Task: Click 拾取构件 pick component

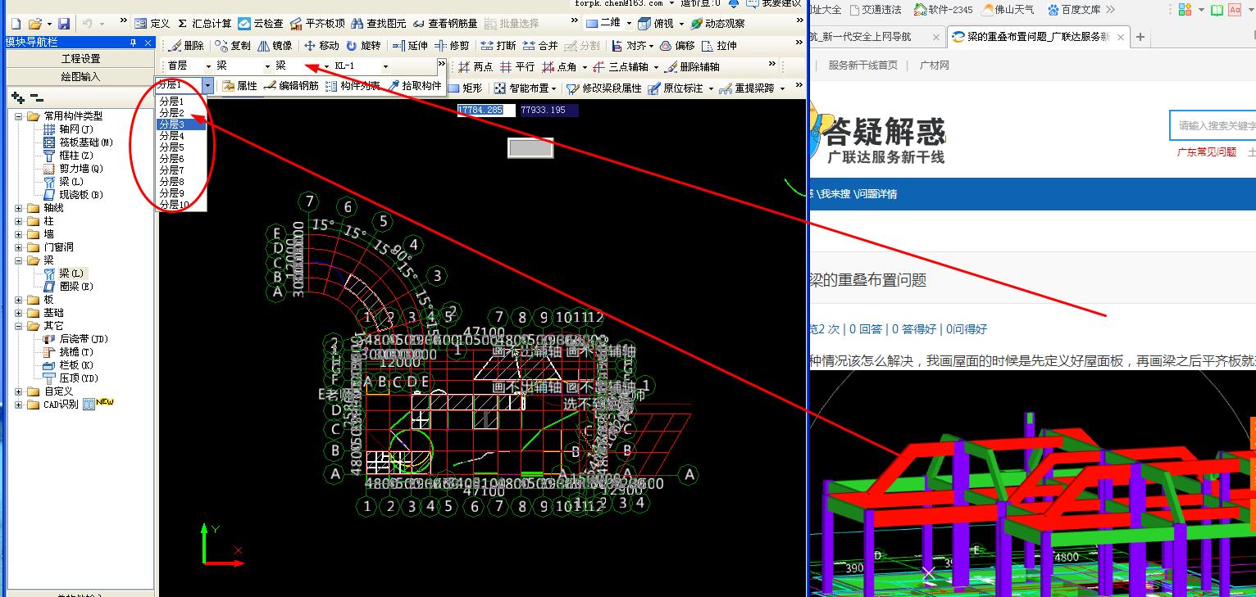Action: click(414, 86)
